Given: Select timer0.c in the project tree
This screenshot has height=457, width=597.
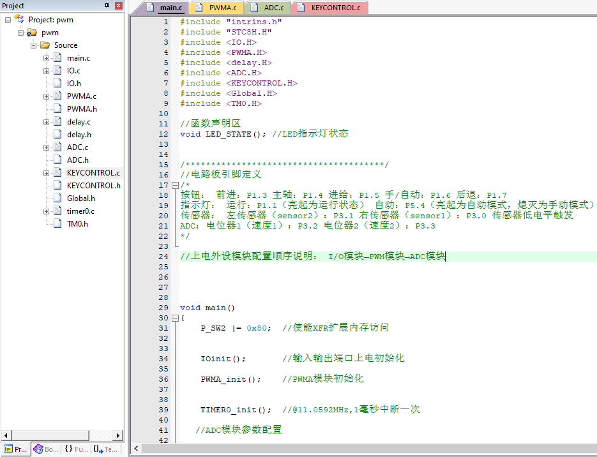Looking at the screenshot, I should coord(80,211).
